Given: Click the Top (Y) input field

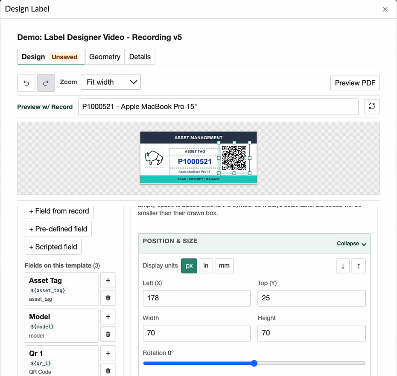Looking at the screenshot, I should click(x=312, y=298).
